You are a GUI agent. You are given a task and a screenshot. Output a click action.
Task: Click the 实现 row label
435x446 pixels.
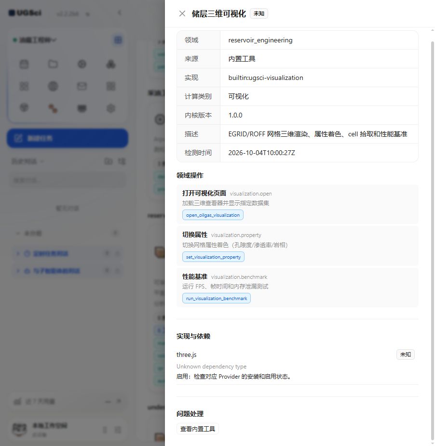(x=191, y=78)
